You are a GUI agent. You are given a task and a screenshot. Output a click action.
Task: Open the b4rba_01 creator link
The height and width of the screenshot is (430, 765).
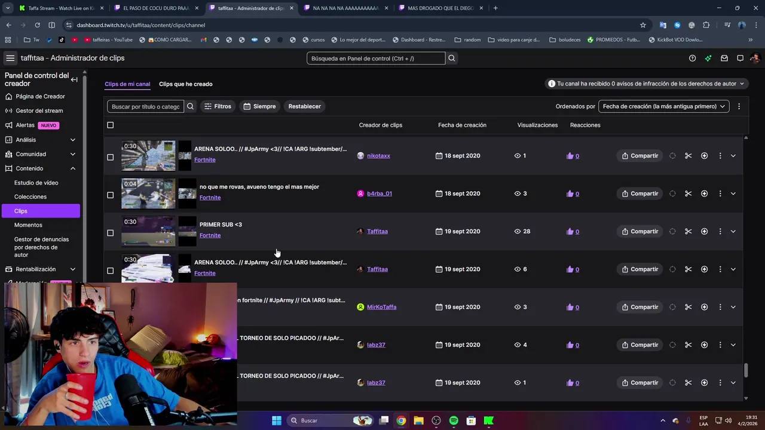click(380, 193)
